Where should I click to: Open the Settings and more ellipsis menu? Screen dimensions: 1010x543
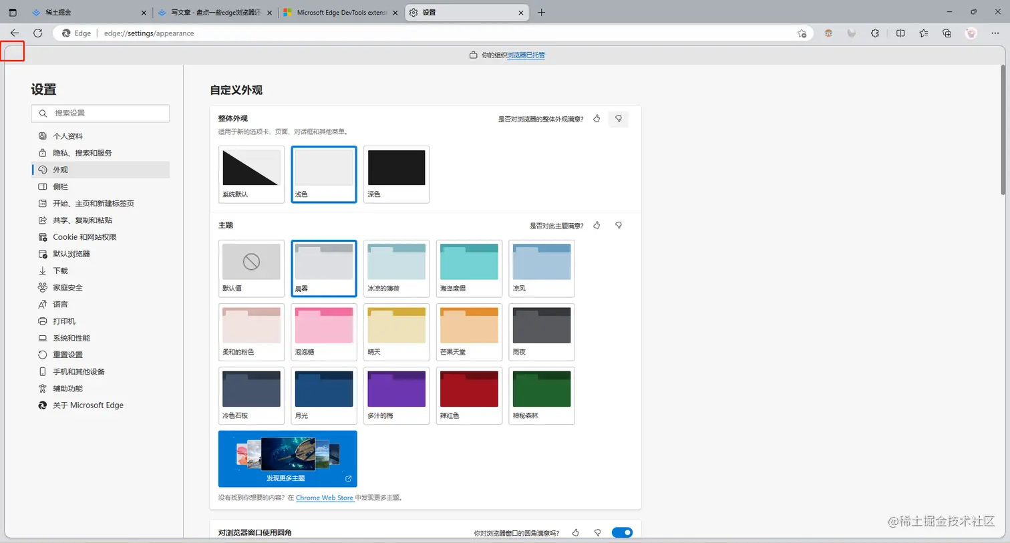(995, 33)
